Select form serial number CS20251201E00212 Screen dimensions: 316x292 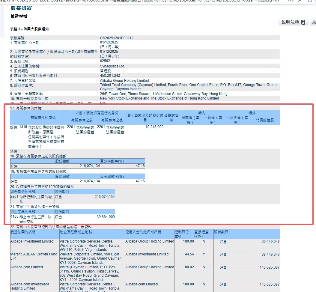[x=117, y=38]
